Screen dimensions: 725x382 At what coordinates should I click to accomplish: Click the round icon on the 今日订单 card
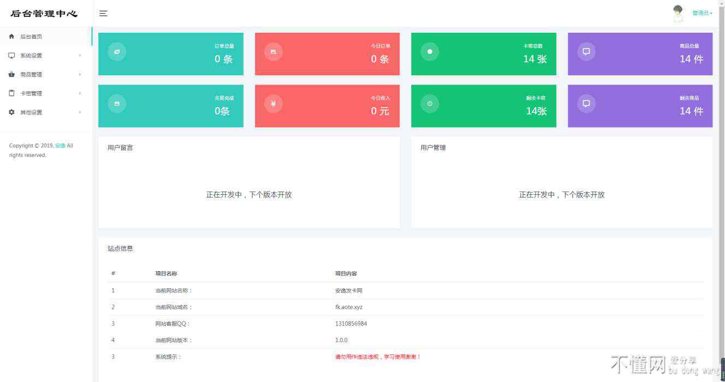coord(273,52)
